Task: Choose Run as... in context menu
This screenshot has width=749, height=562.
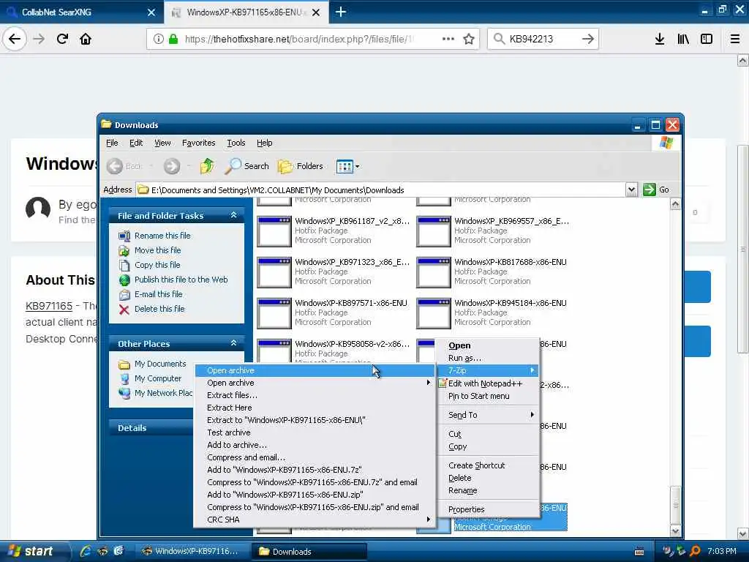Action: click(x=488, y=358)
